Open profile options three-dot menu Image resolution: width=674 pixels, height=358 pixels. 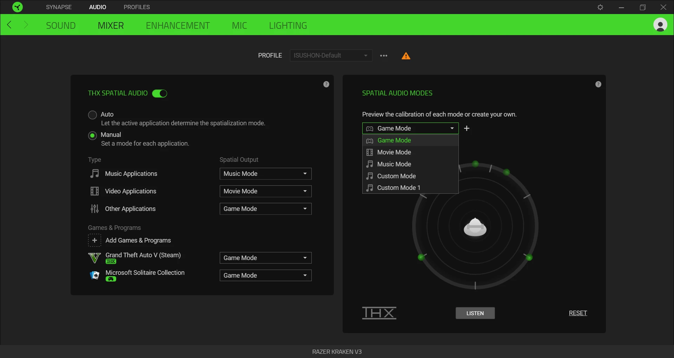point(384,56)
